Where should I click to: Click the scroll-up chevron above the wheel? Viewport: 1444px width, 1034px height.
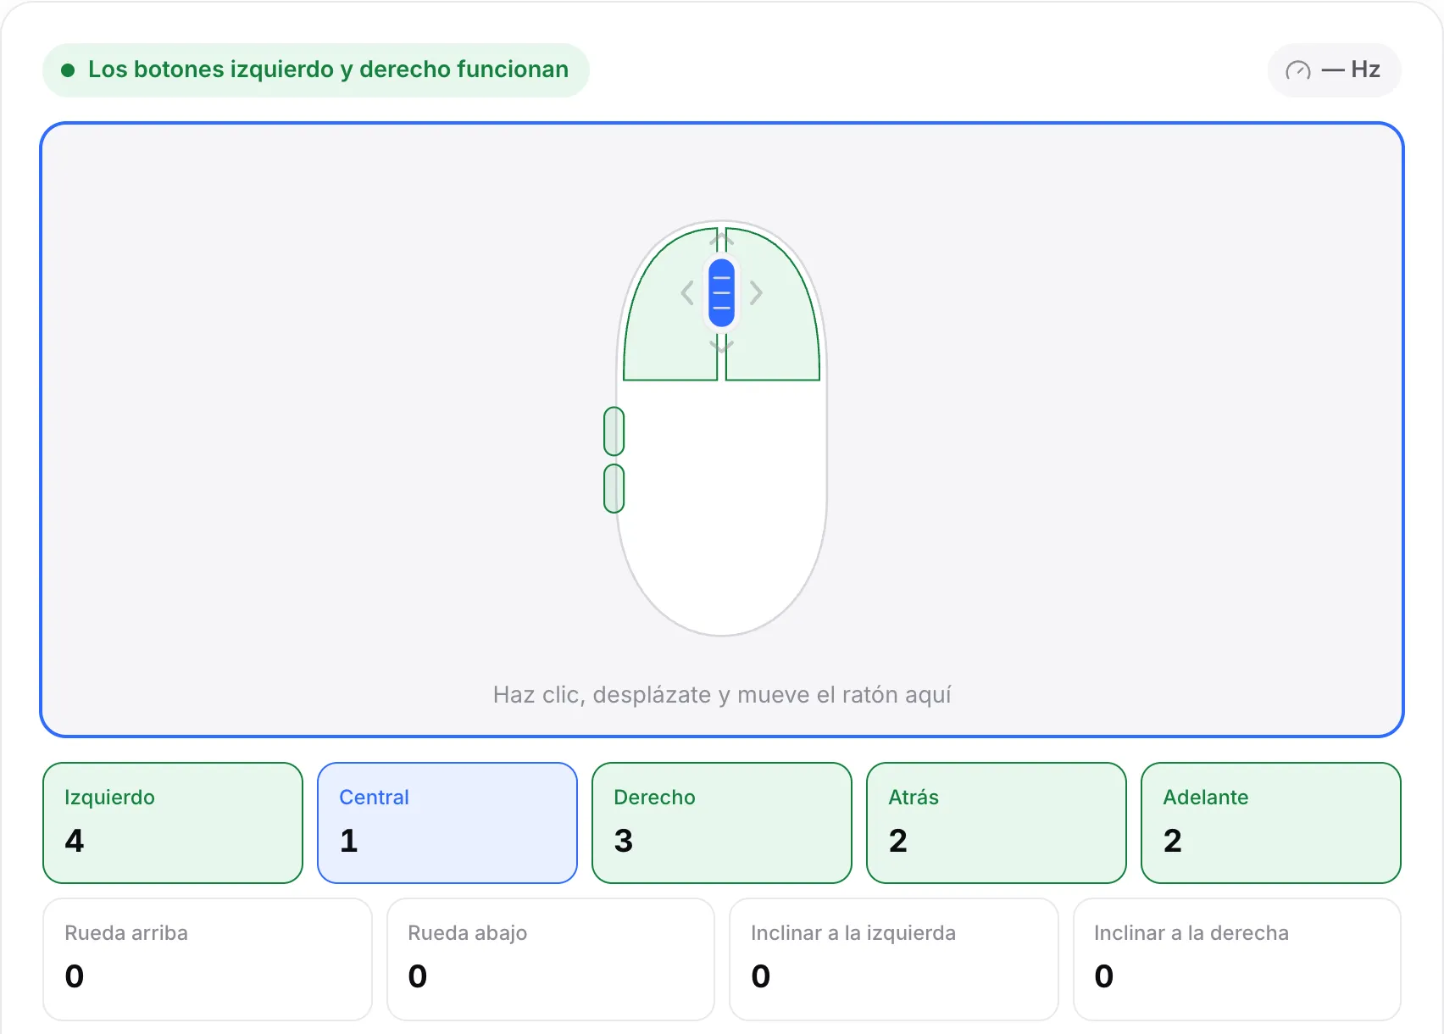(x=721, y=241)
